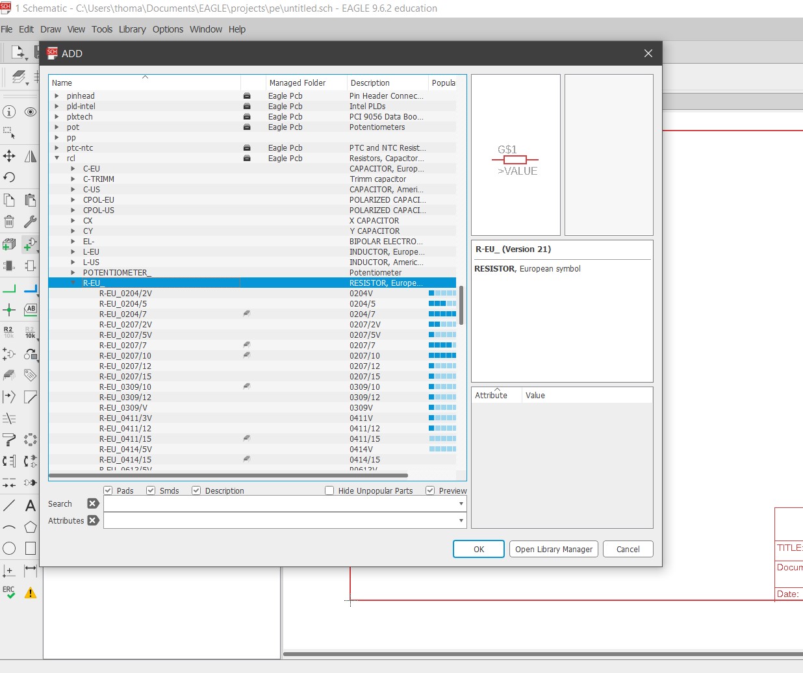Screen dimensions: 803x673
Task: Enable Hide Unpopular Parts
Action: 329,490
